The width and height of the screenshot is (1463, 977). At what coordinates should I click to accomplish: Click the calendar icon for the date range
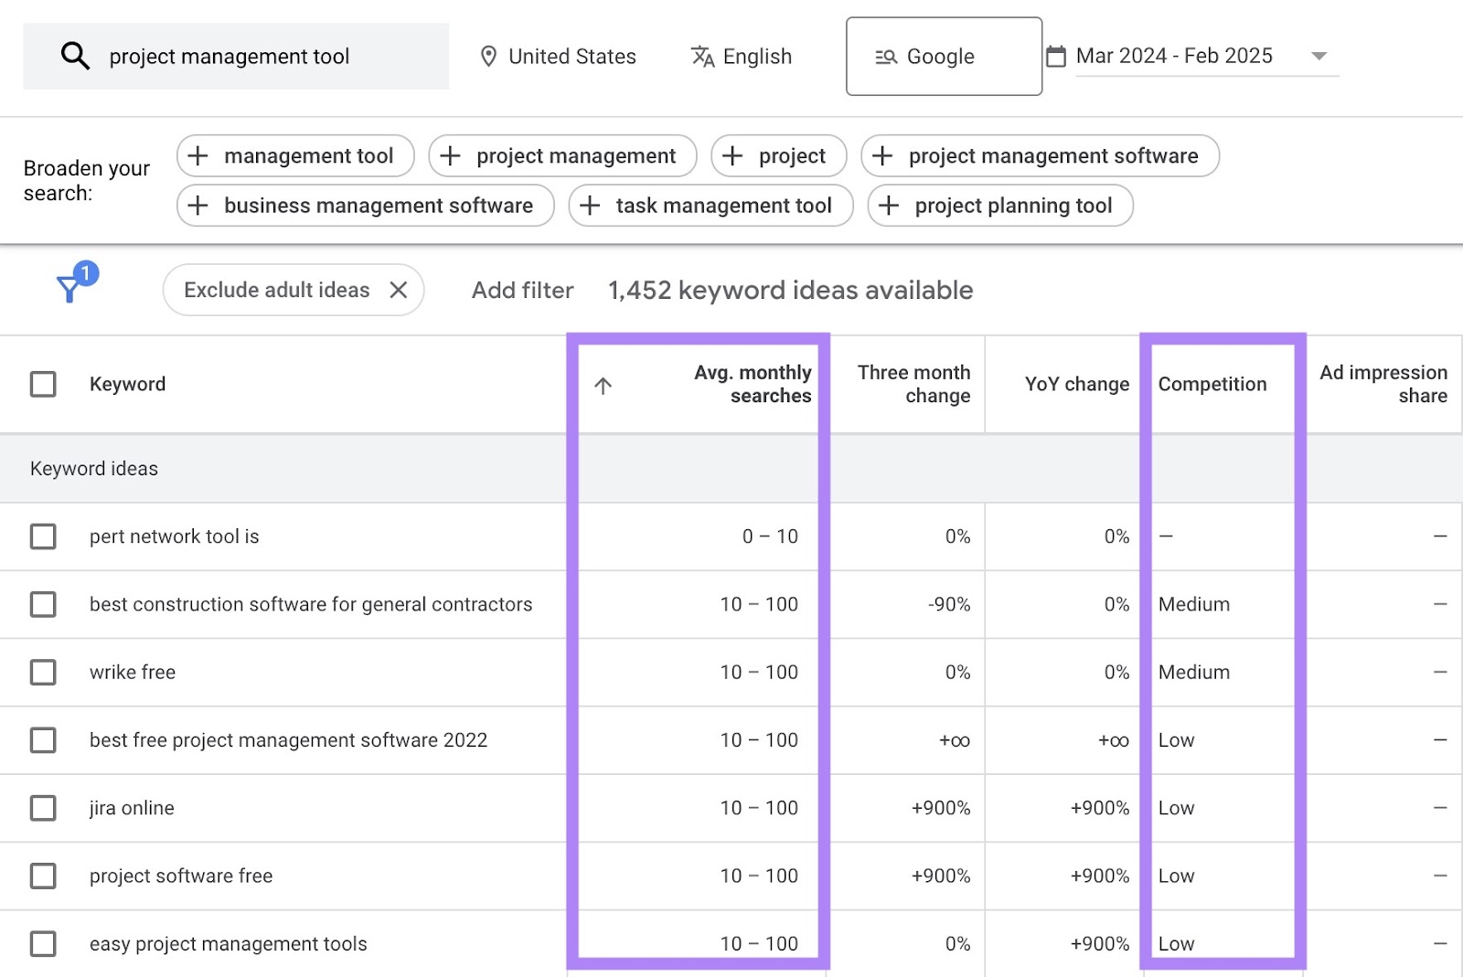coord(1055,56)
